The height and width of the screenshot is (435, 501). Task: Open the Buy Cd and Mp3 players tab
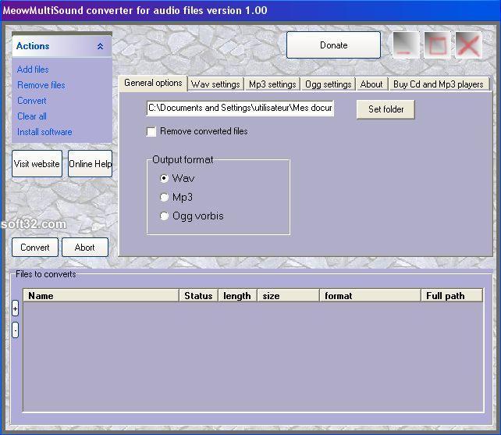pos(439,84)
